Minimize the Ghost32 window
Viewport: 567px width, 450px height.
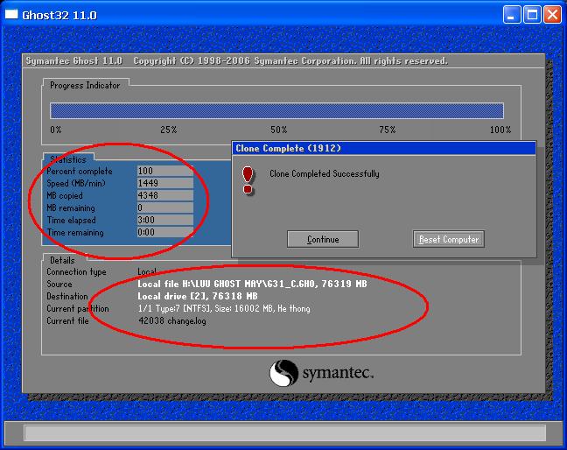point(513,15)
